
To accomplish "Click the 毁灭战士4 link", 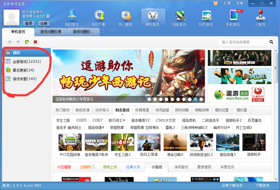I will tap(117, 120).
